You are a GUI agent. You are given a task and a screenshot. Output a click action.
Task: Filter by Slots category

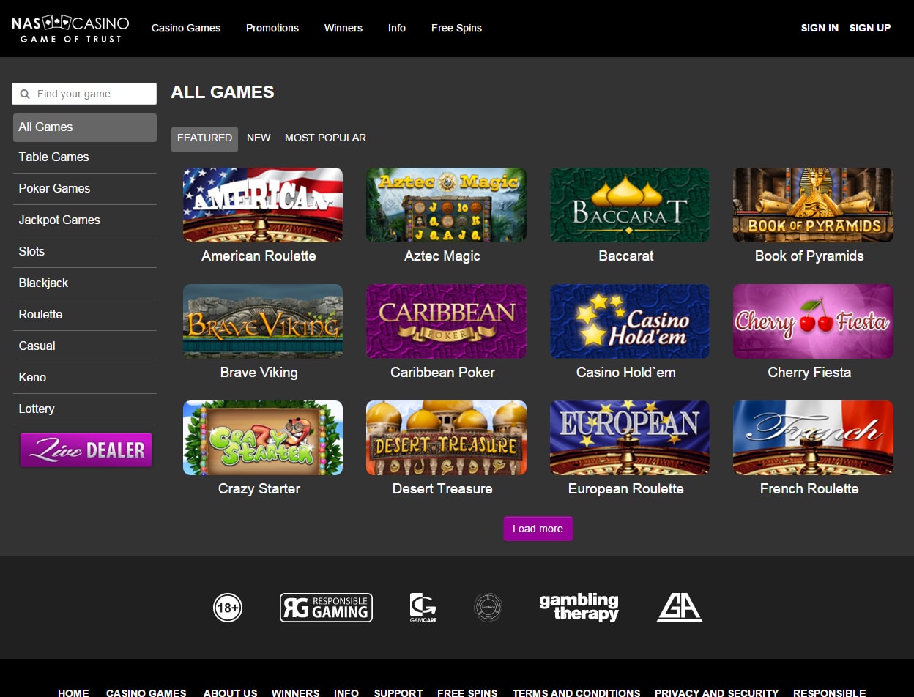point(85,252)
